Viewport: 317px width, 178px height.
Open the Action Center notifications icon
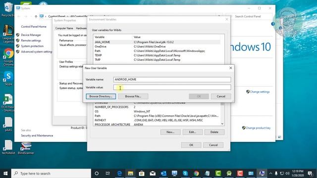[x=310, y=174]
